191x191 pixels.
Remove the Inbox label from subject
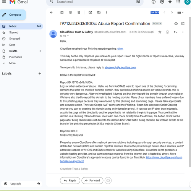[160, 24]
